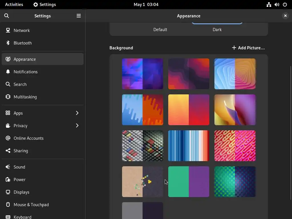Click the Privacy hand icon
This screenshot has width=292, height=219.
click(x=8, y=125)
